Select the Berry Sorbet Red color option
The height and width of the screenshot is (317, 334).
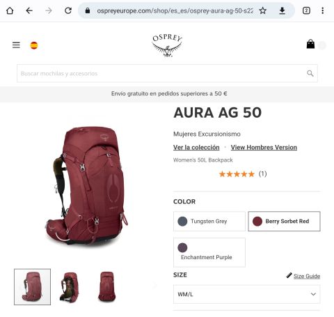point(284,221)
